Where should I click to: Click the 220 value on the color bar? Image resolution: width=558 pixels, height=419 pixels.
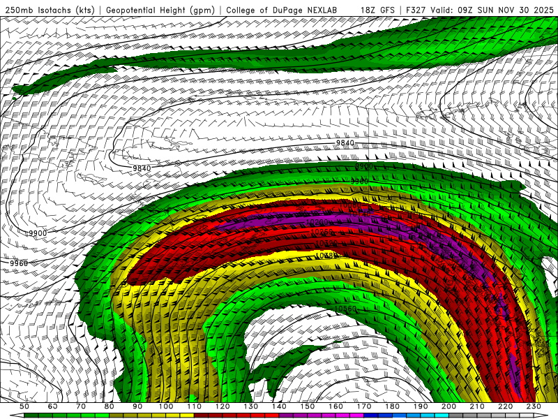[x=505, y=406]
